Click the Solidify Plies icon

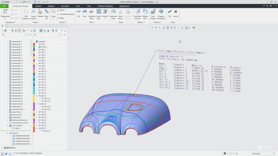pyautogui.click(x=145, y=12)
